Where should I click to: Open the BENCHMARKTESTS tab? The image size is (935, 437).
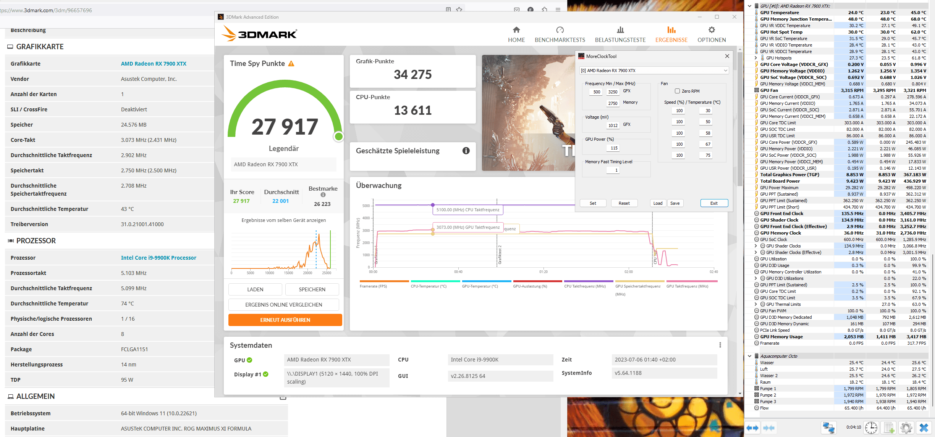coord(560,34)
